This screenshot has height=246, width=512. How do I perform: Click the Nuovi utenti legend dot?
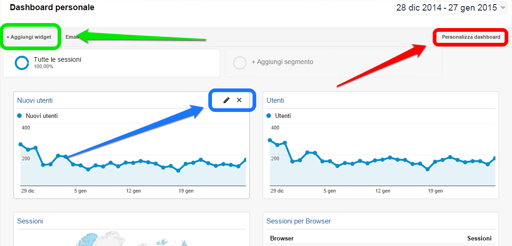pos(19,116)
